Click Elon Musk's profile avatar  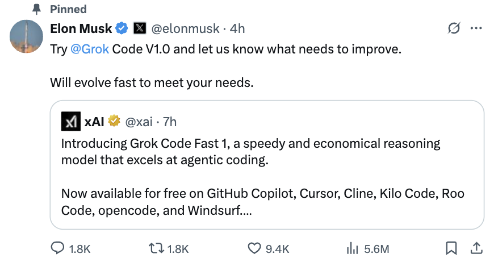27,36
